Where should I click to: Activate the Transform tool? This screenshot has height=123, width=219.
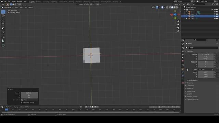click(3, 32)
